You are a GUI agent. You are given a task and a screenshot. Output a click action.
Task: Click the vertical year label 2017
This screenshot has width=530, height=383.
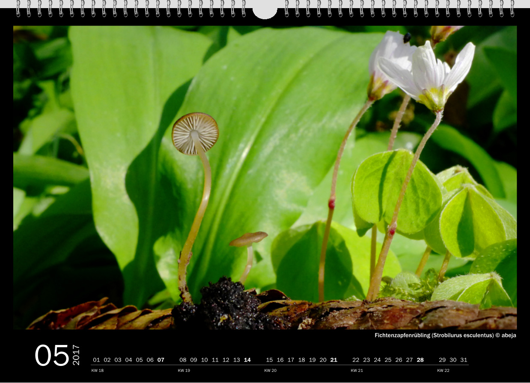pyautogui.click(x=76, y=355)
